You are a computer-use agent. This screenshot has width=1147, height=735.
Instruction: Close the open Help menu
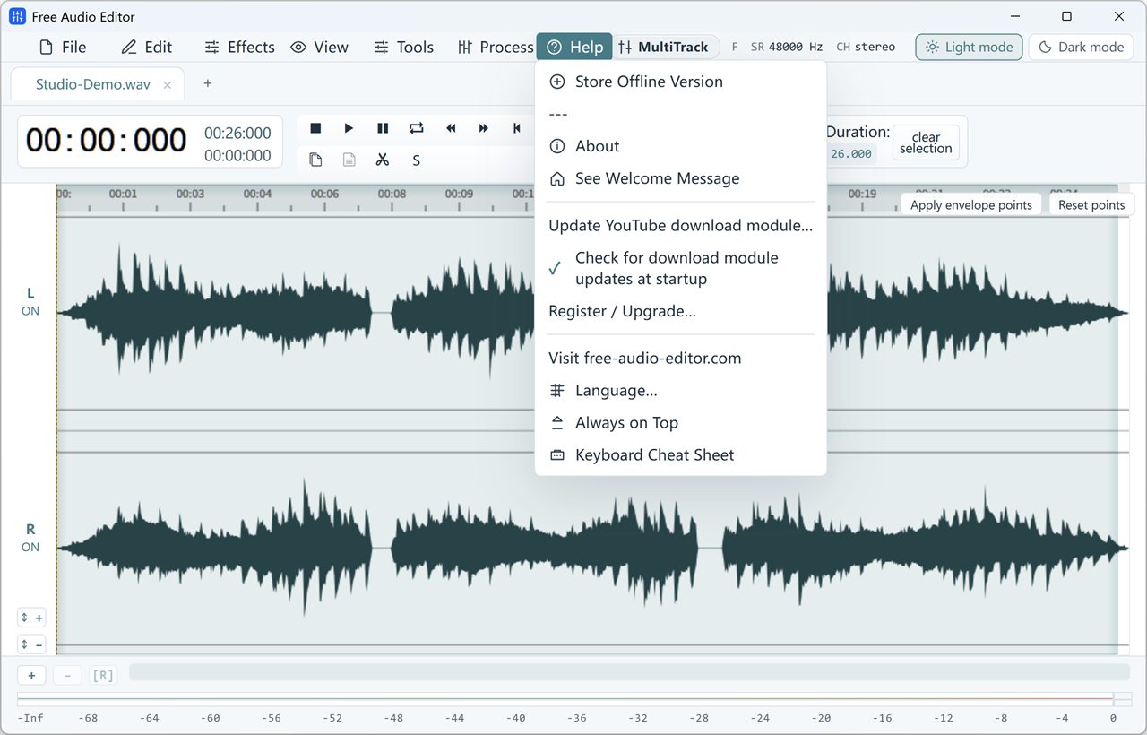click(x=574, y=47)
